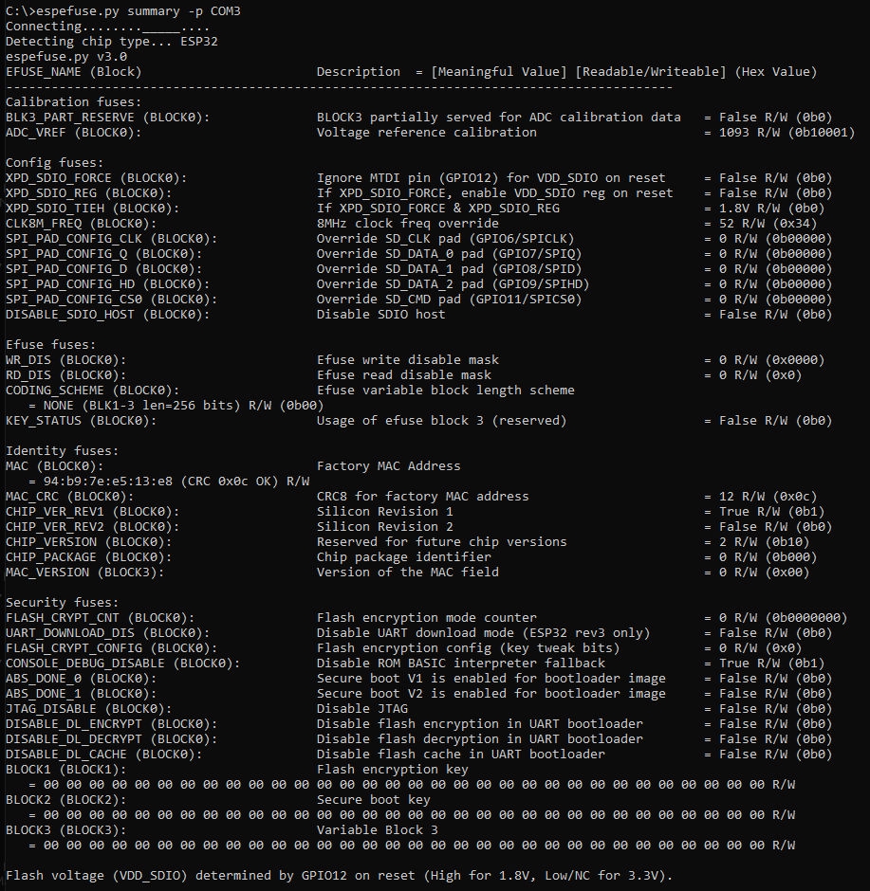The image size is (870, 891).
Task: Click the Security fuses heading
Action: point(62,602)
